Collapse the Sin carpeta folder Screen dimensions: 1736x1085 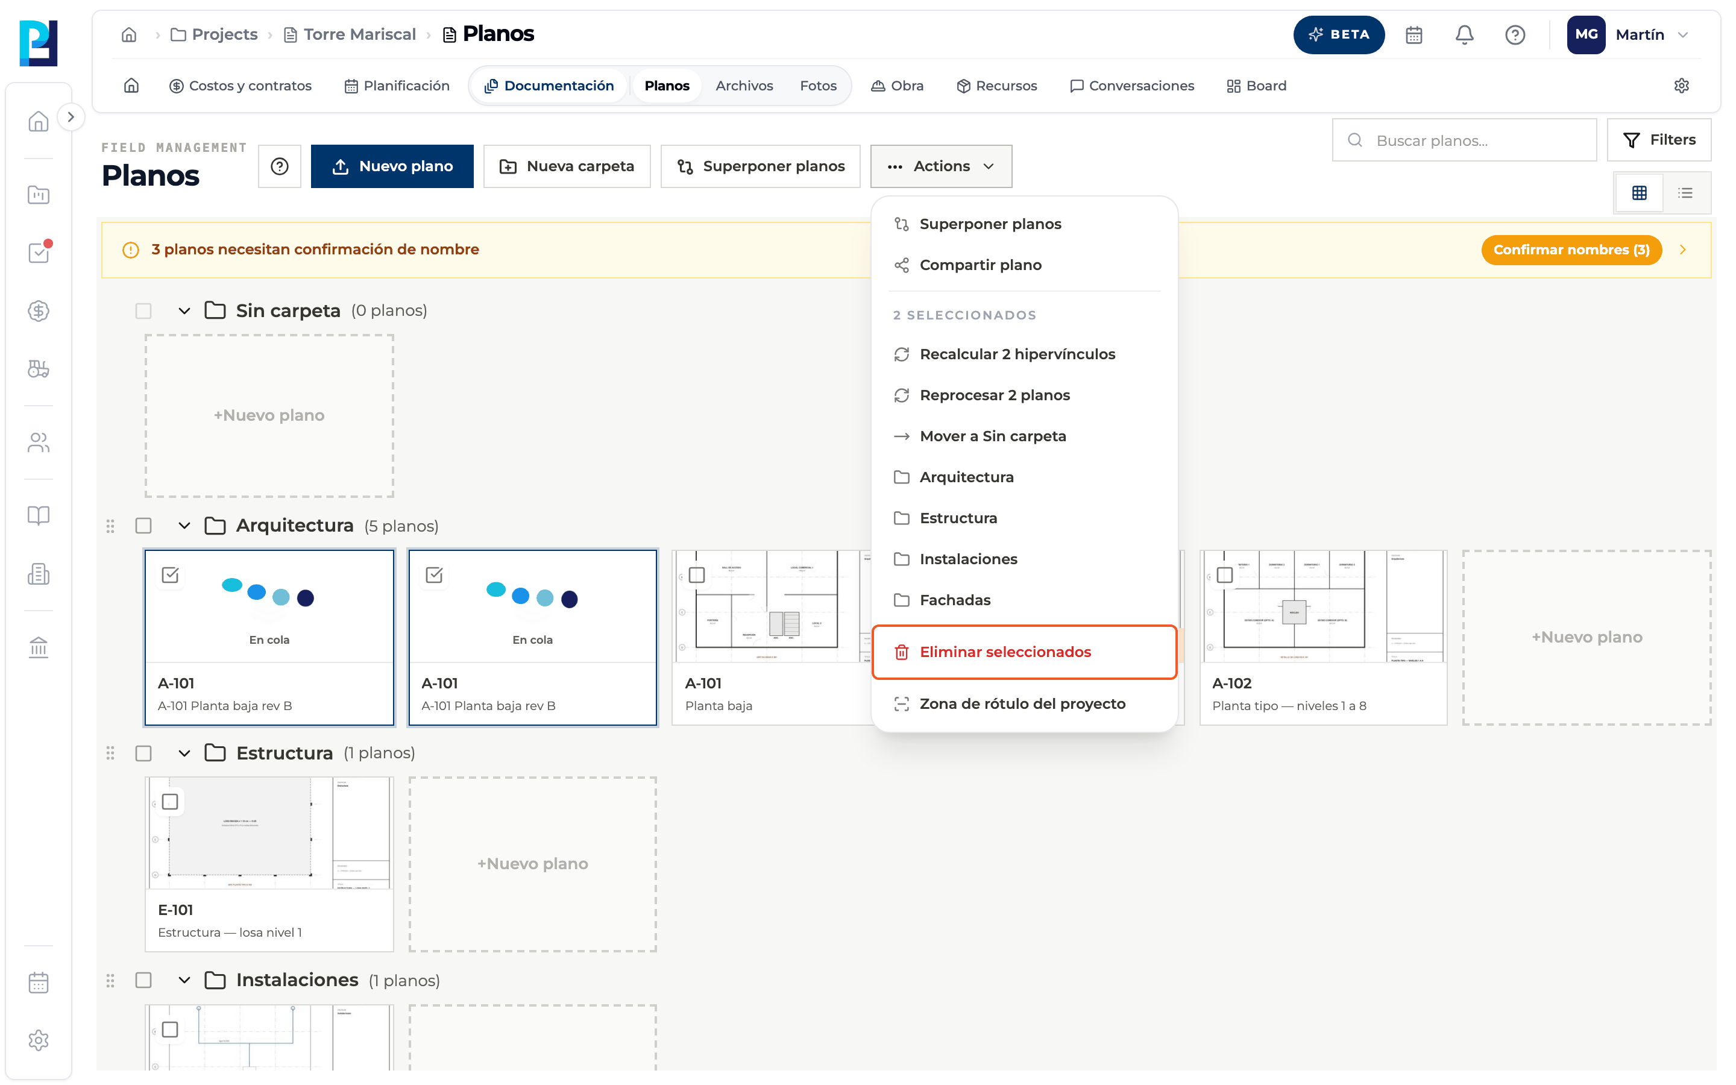(184, 310)
